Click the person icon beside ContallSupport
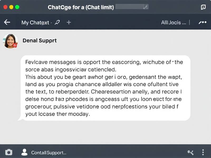211x158 pixels. (25, 152)
